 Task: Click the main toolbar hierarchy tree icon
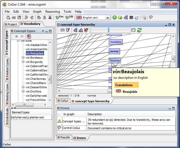(x=126, y=17)
